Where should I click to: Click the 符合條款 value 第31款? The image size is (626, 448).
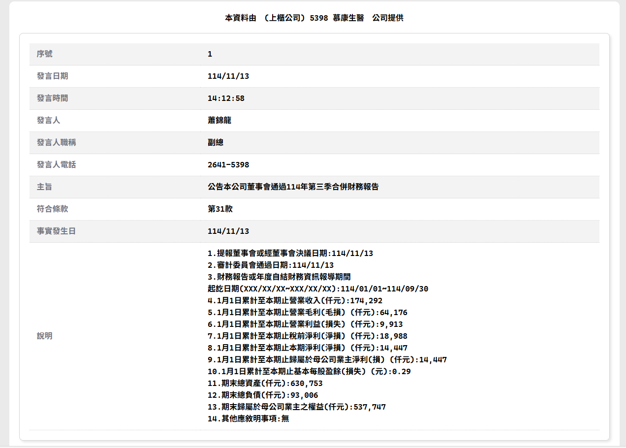pyautogui.click(x=220, y=209)
